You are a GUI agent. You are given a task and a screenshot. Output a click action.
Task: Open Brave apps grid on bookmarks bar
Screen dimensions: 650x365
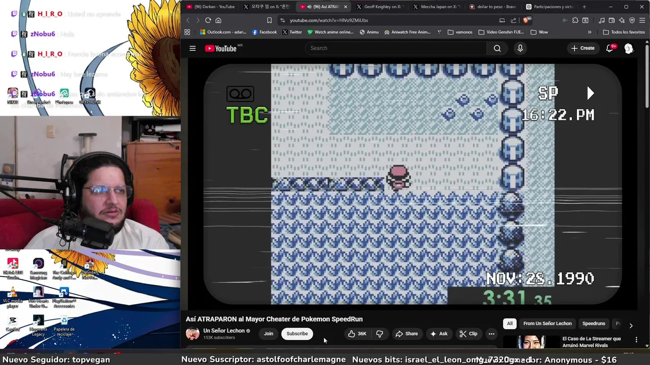187,32
